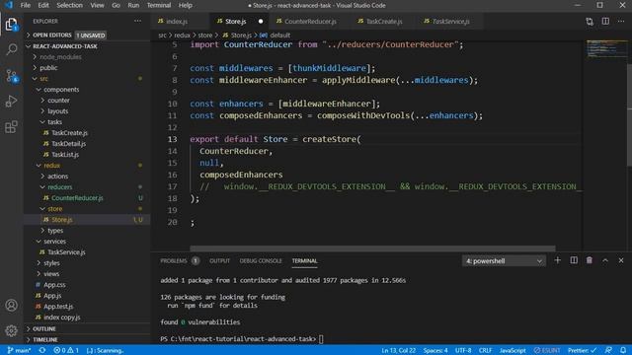This screenshot has height=355, width=632.
Task: Open the Selection menu
Action: click(x=69, y=5)
